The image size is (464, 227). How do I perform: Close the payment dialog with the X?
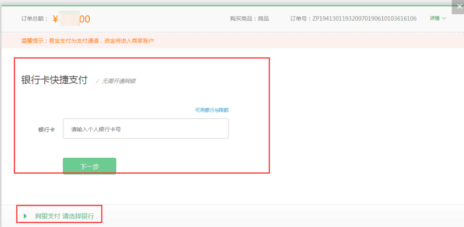pyautogui.click(x=459, y=7)
